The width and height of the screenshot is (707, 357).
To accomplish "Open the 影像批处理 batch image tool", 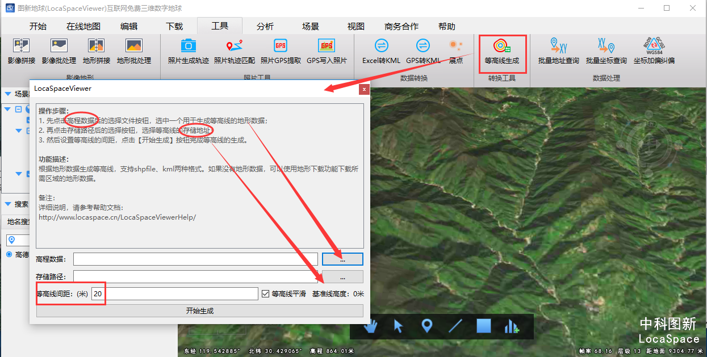I will [59, 51].
